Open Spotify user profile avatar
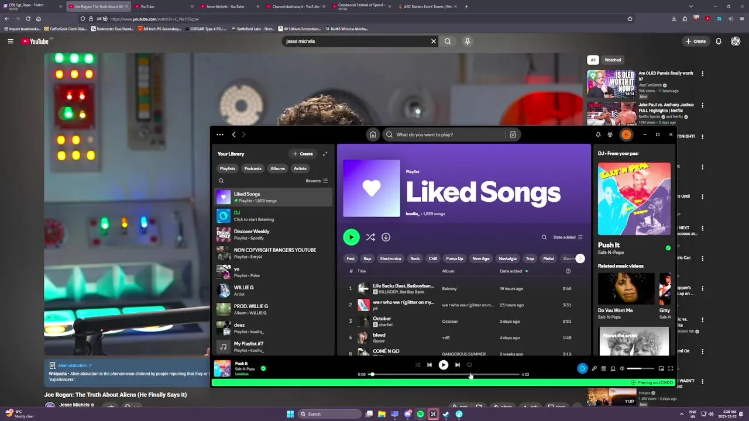Image resolution: width=749 pixels, height=421 pixels. tap(626, 134)
